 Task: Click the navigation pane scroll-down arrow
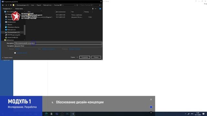pos(25,40)
